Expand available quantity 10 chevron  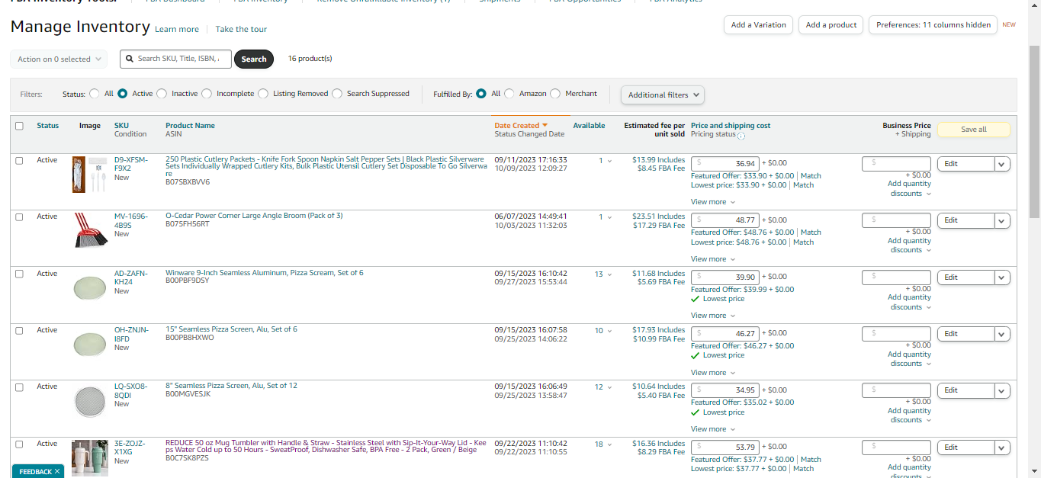609,331
